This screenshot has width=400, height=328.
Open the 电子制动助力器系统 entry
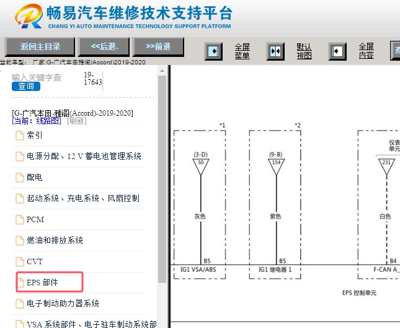[63, 303]
